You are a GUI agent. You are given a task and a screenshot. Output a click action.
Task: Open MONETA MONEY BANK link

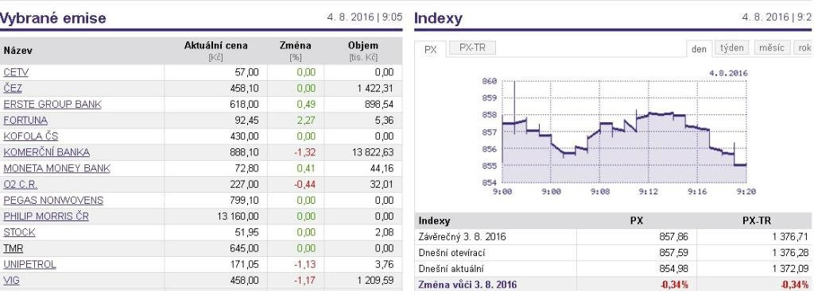[56, 168]
